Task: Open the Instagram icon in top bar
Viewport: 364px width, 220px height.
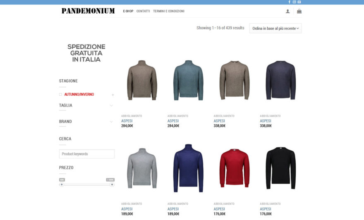Action: pyautogui.click(x=294, y=2)
